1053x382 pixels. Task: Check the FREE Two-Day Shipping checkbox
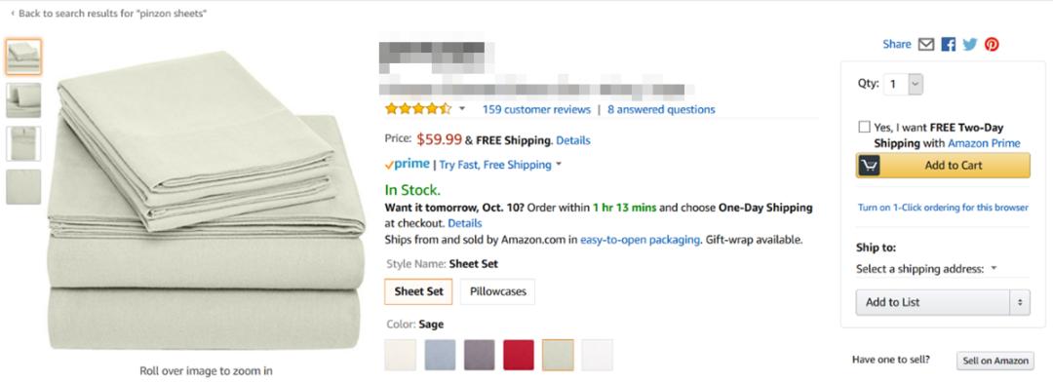(x=864, y=127)
